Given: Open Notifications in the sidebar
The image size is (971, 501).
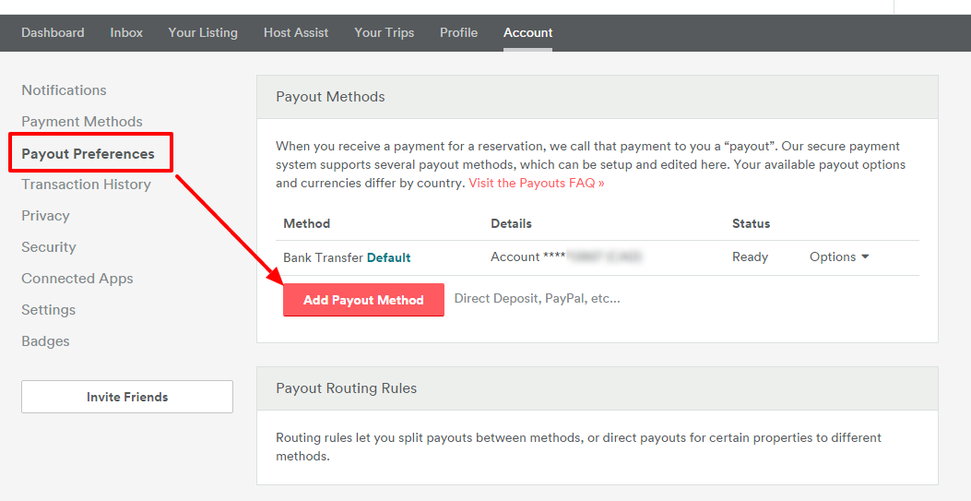Looking at the screenshot, I should [64, 90].
